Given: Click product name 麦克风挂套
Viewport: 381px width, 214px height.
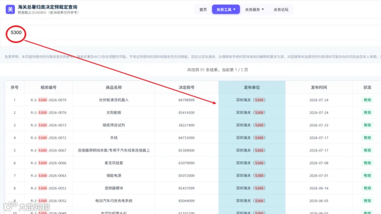Looking at the screenshot, I should (x=114, y=163).
